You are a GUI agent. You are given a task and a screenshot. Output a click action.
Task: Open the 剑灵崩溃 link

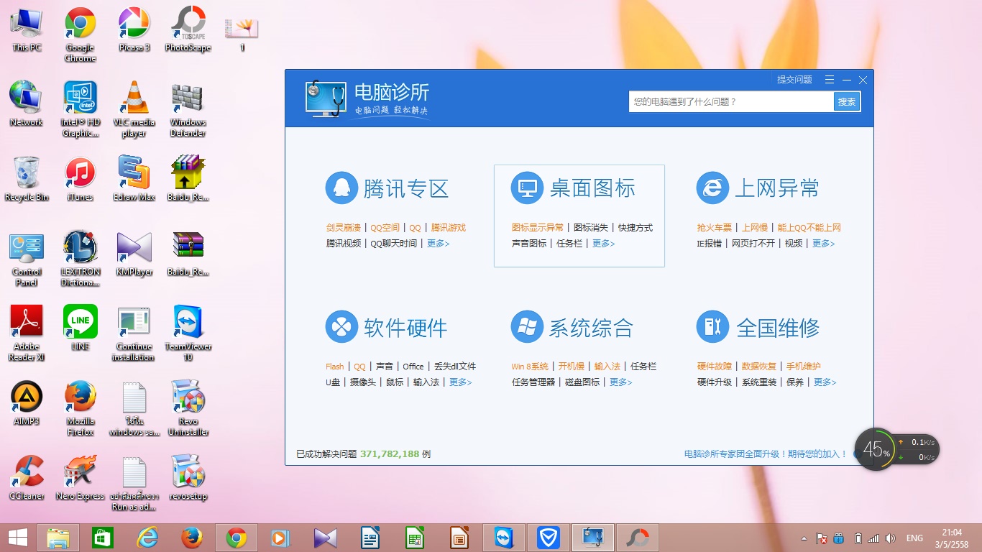344,228
